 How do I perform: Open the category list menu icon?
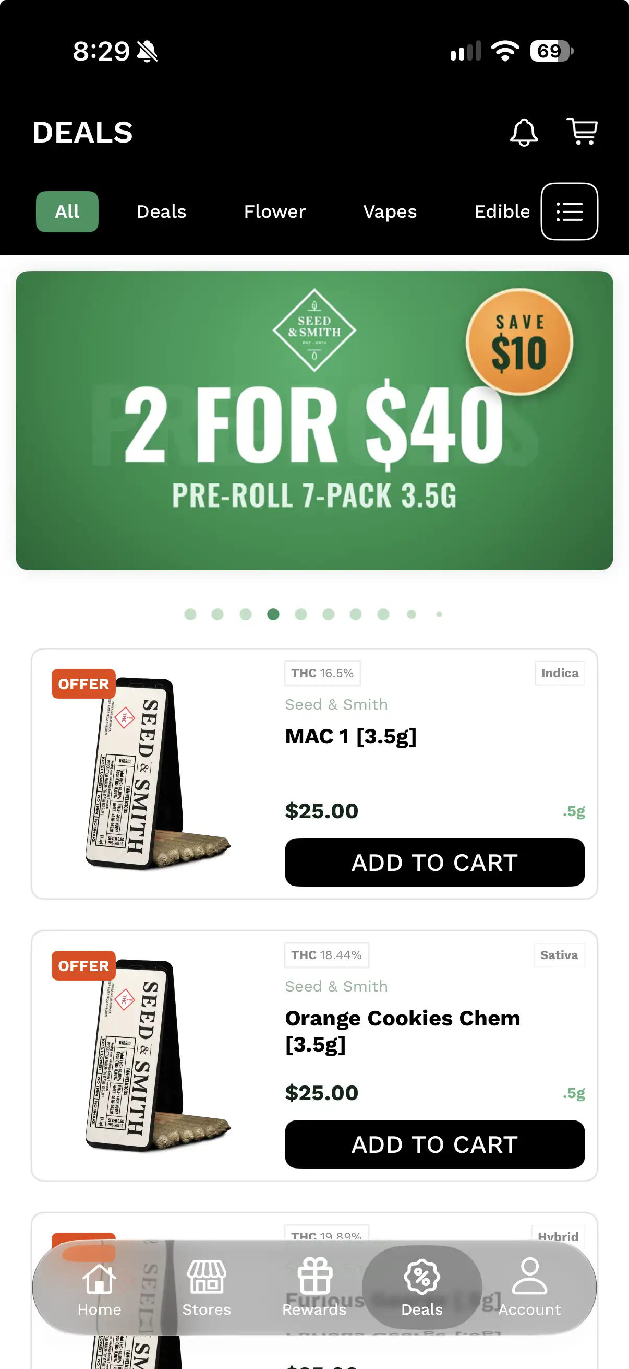[x=569, y=211]
